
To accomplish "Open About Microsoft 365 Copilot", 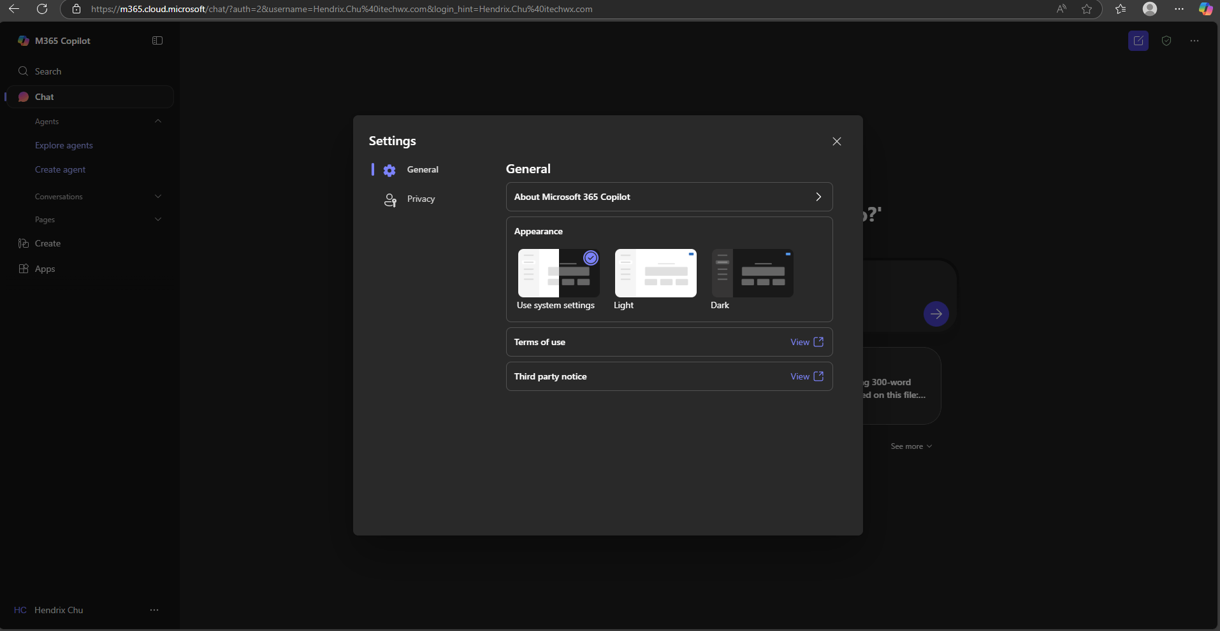I will coord(669,197).
